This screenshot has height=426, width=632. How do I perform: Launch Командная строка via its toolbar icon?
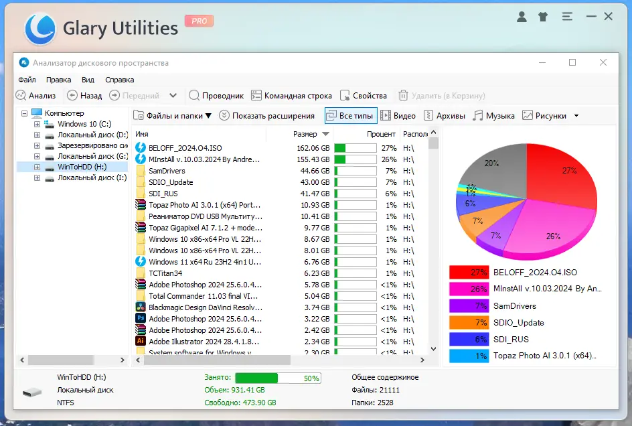293,95
